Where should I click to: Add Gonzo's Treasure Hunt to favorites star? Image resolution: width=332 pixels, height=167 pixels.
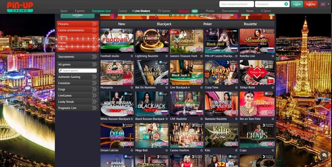(201, 56)
